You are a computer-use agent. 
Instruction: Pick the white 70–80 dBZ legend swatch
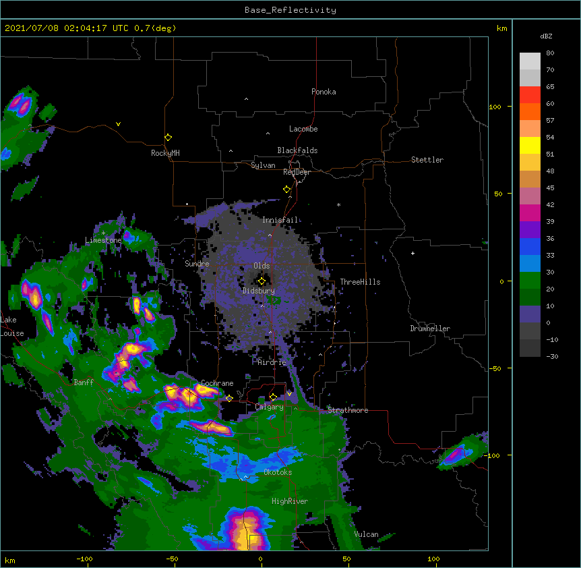pyautogui.click(x=530, y=61)
